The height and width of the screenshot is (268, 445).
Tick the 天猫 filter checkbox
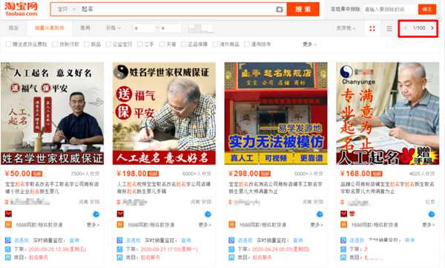click(x=162, y=44)
